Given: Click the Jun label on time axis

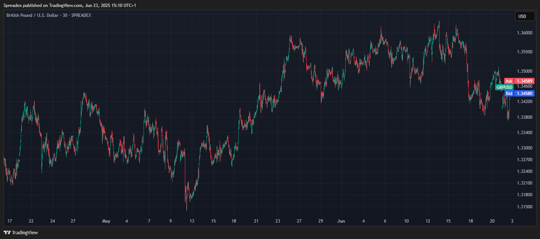Looking at the screenshot, I should [x=341, y=221].
